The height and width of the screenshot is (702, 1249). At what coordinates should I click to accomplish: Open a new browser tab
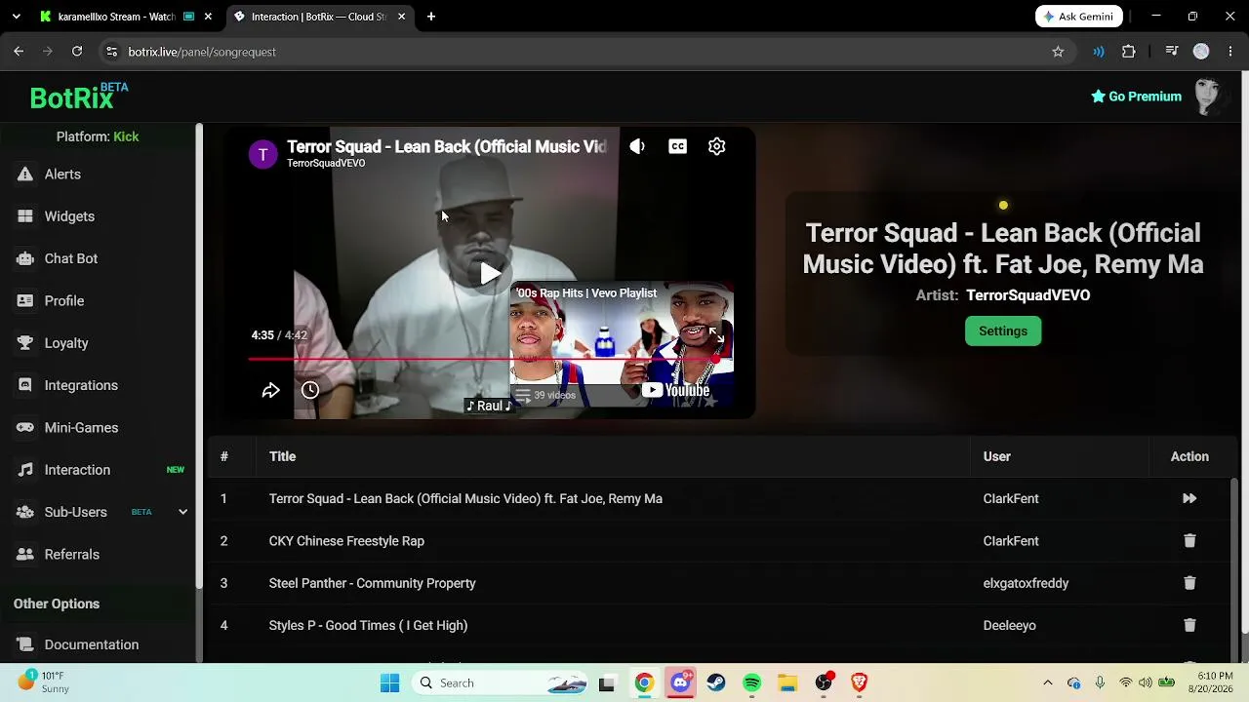pos(431,17)
